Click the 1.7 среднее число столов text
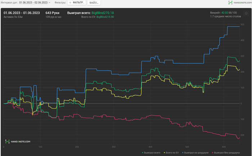 (225, 16)
